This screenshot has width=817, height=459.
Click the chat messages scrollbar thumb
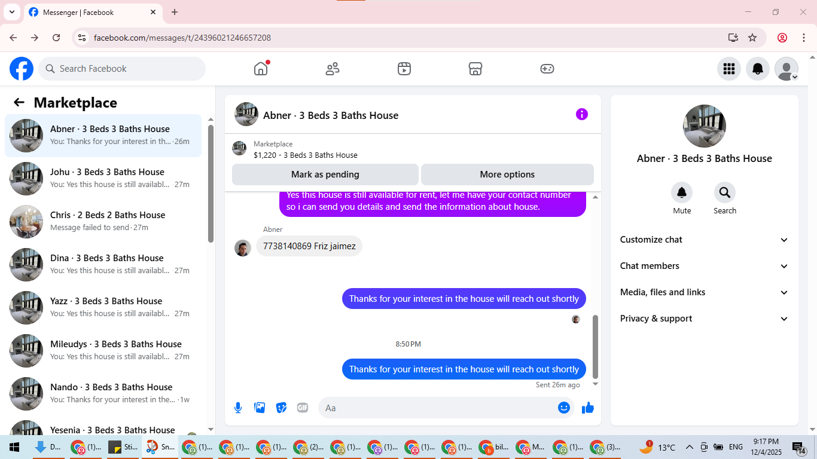point(595,347)
